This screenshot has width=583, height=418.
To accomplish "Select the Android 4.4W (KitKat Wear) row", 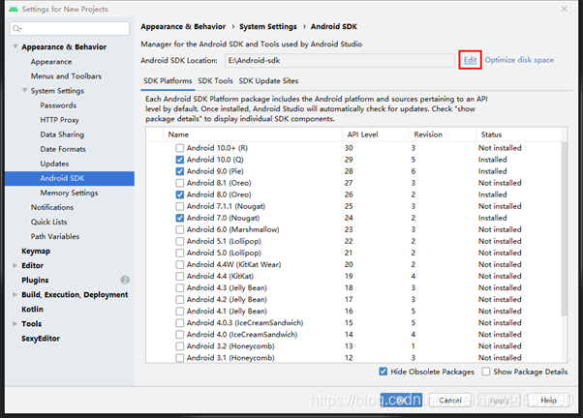I will 353,264.
